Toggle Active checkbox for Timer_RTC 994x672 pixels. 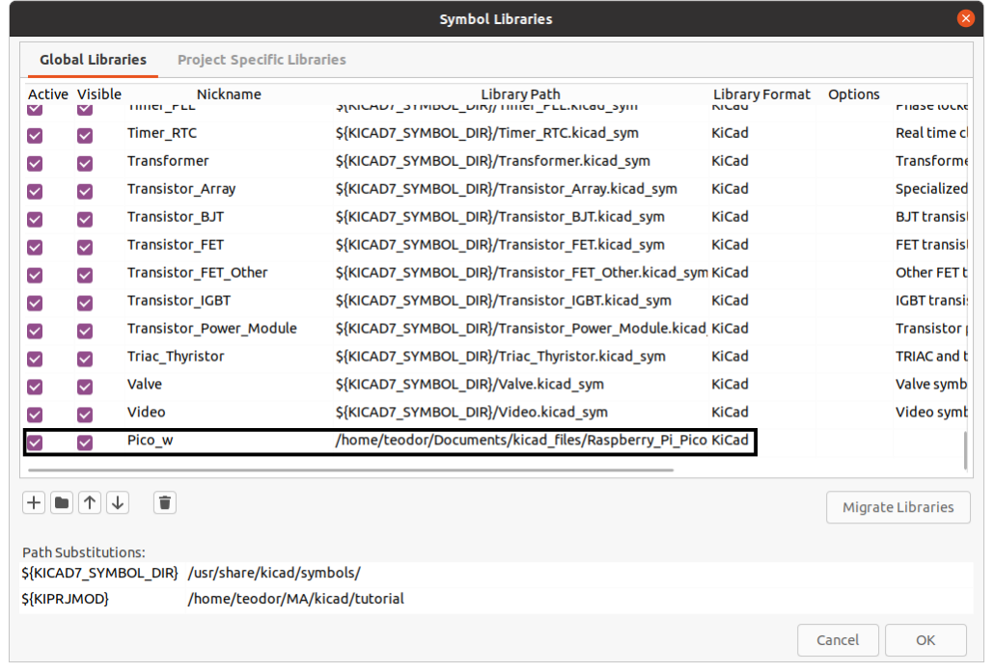pyautogui.click(x=35, y=136)
